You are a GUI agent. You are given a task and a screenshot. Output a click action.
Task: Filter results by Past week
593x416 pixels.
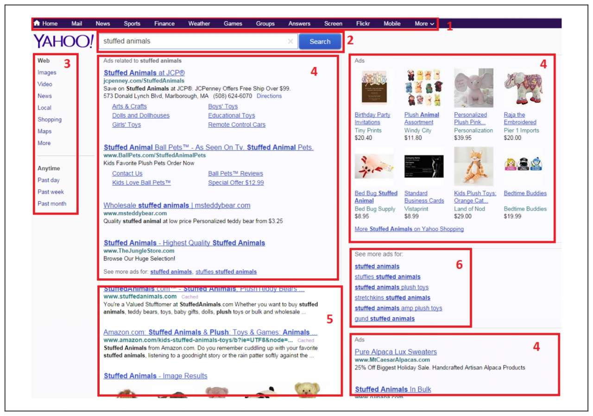point(50,192)
